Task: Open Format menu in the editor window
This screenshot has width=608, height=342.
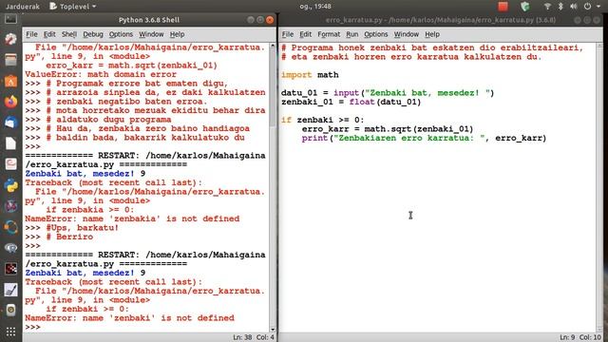Action: point(329,34)
